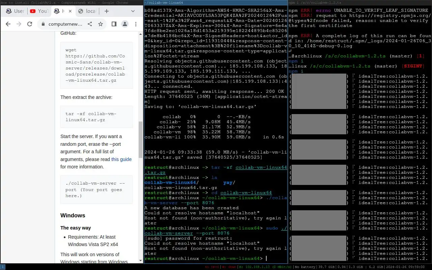432x270 pixels.
Task: Click the computernewb address bar
Action: pos(65,24)
